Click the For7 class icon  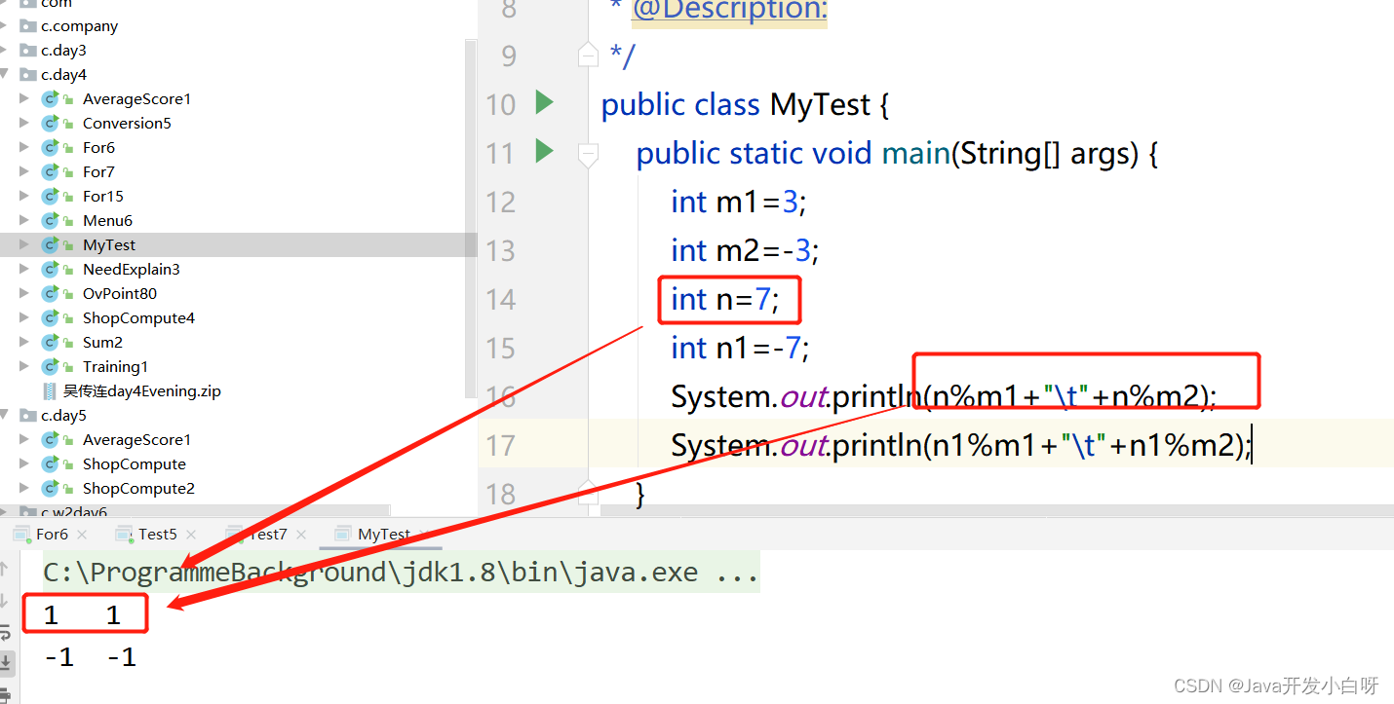(x=51, y=172)
